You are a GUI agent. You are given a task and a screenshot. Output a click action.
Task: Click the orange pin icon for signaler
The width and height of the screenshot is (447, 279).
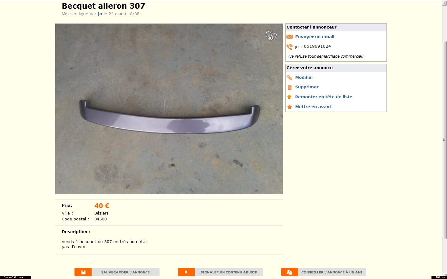[186, 272]
